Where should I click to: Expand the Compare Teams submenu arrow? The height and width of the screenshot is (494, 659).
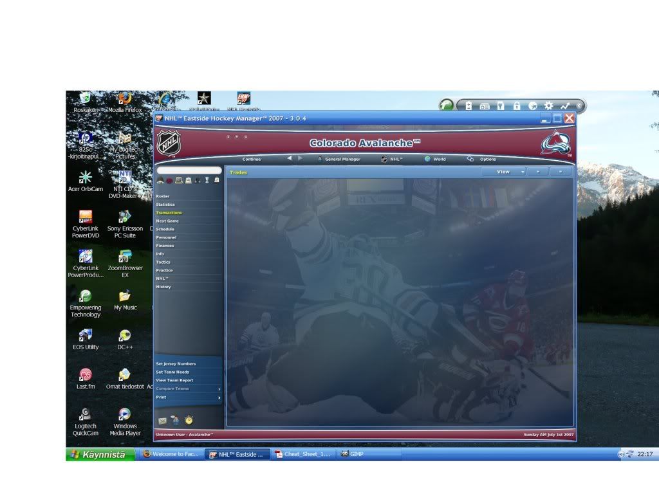tap(219, 389)
